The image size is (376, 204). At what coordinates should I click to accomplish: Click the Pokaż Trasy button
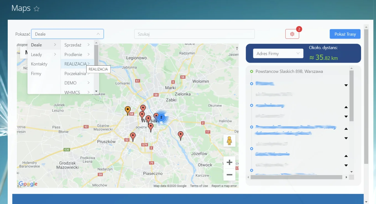click(345, 34)
